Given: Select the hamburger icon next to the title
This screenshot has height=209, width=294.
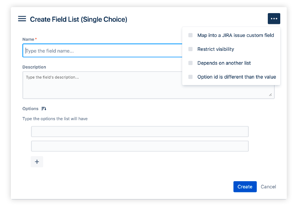Looking at the screenshot, I should tap(22, 19).
